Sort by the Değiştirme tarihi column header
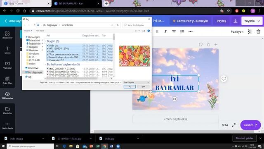Viewport: 264px width, 149px height. [x=91, y=36]
